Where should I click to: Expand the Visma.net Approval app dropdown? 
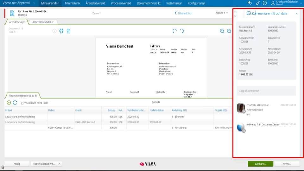34,3
